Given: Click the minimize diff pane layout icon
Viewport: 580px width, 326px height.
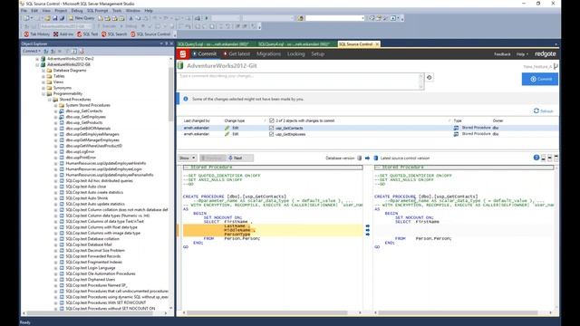Looking at the screenshot, I should point(543,158).
